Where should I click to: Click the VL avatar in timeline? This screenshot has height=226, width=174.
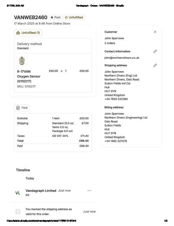tap(18, 193)
